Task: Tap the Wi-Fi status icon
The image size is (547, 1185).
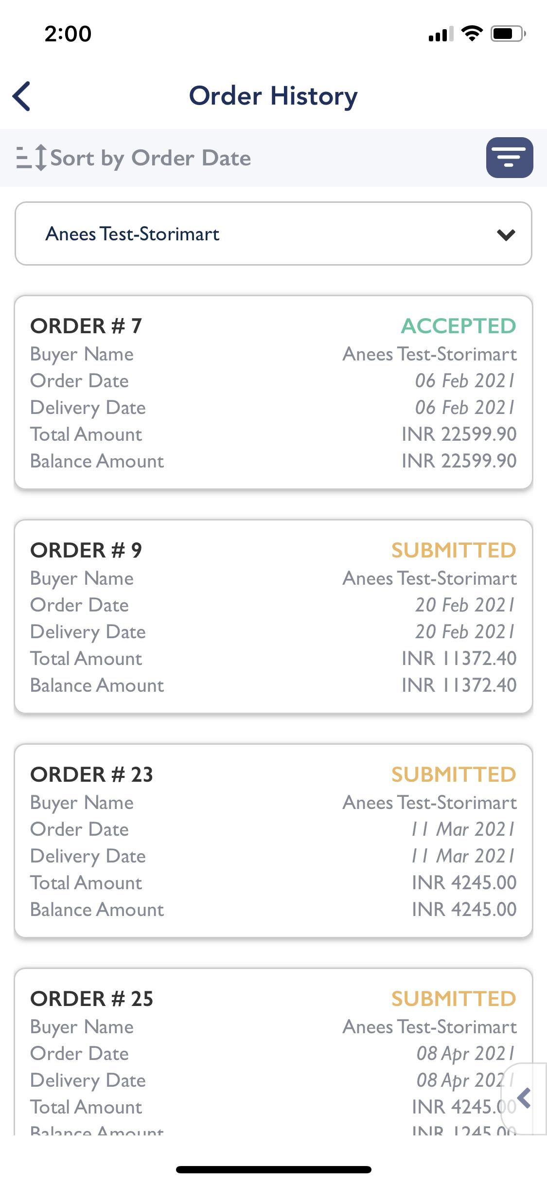Action: [x=472, y=34]
